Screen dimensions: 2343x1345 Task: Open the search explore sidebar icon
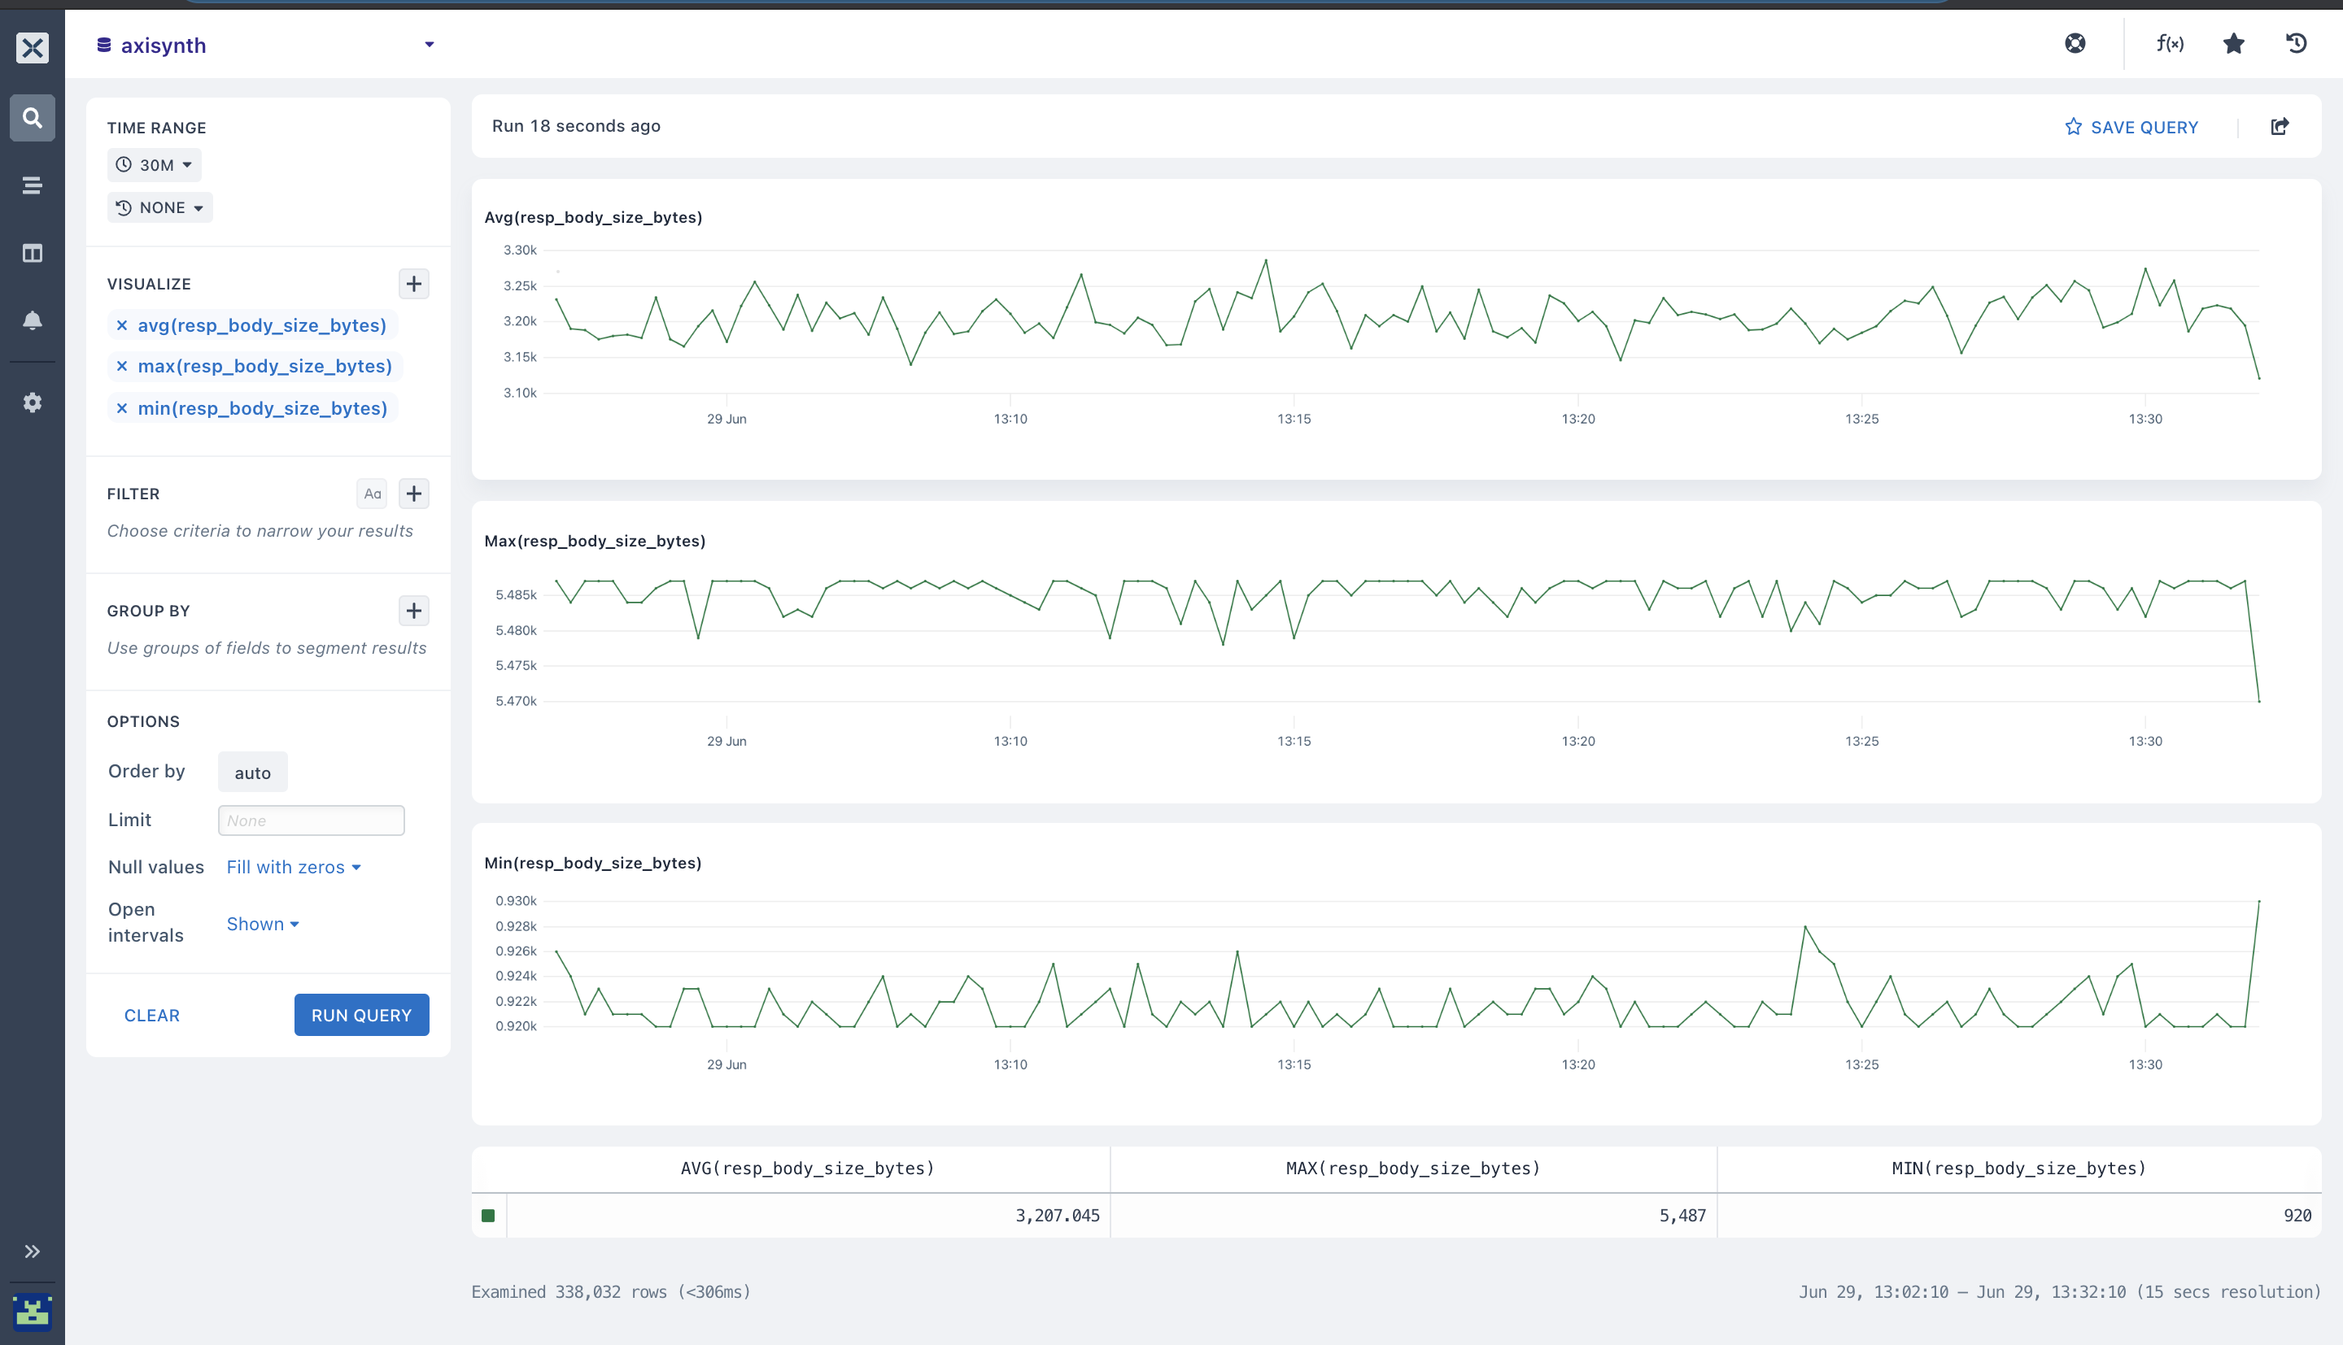[33, 118]
